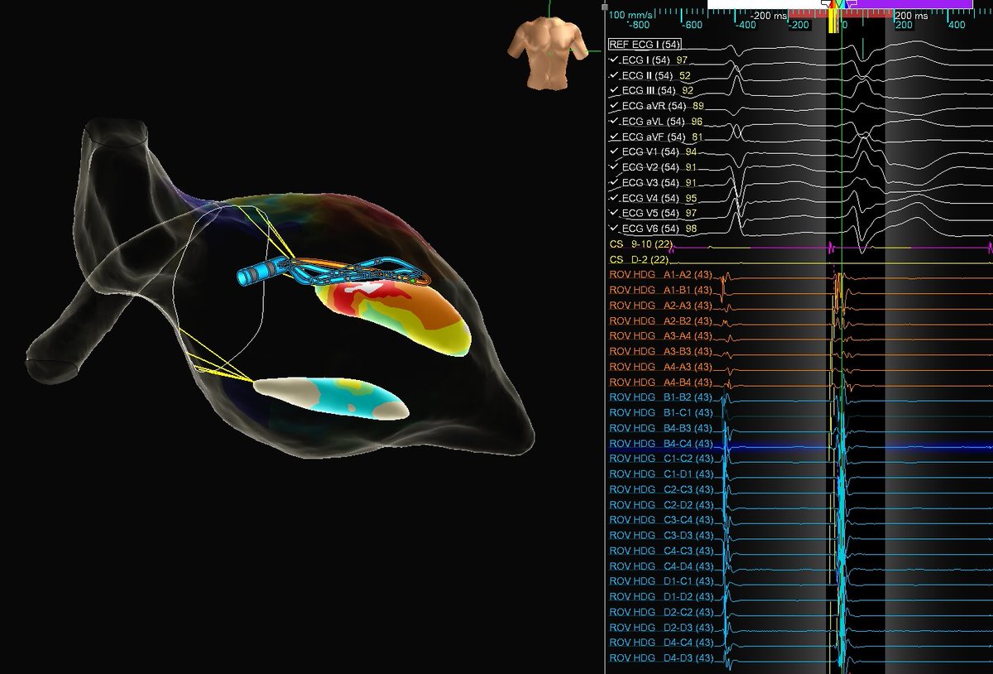Viewport: 993px width, 674px height.
Task: Select the ROV HDG C1-C2 (43) trace label
Action: [x=660, y=459]
